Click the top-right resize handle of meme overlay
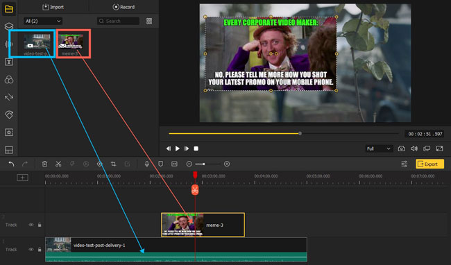451x265 pixels. (337, 17)
